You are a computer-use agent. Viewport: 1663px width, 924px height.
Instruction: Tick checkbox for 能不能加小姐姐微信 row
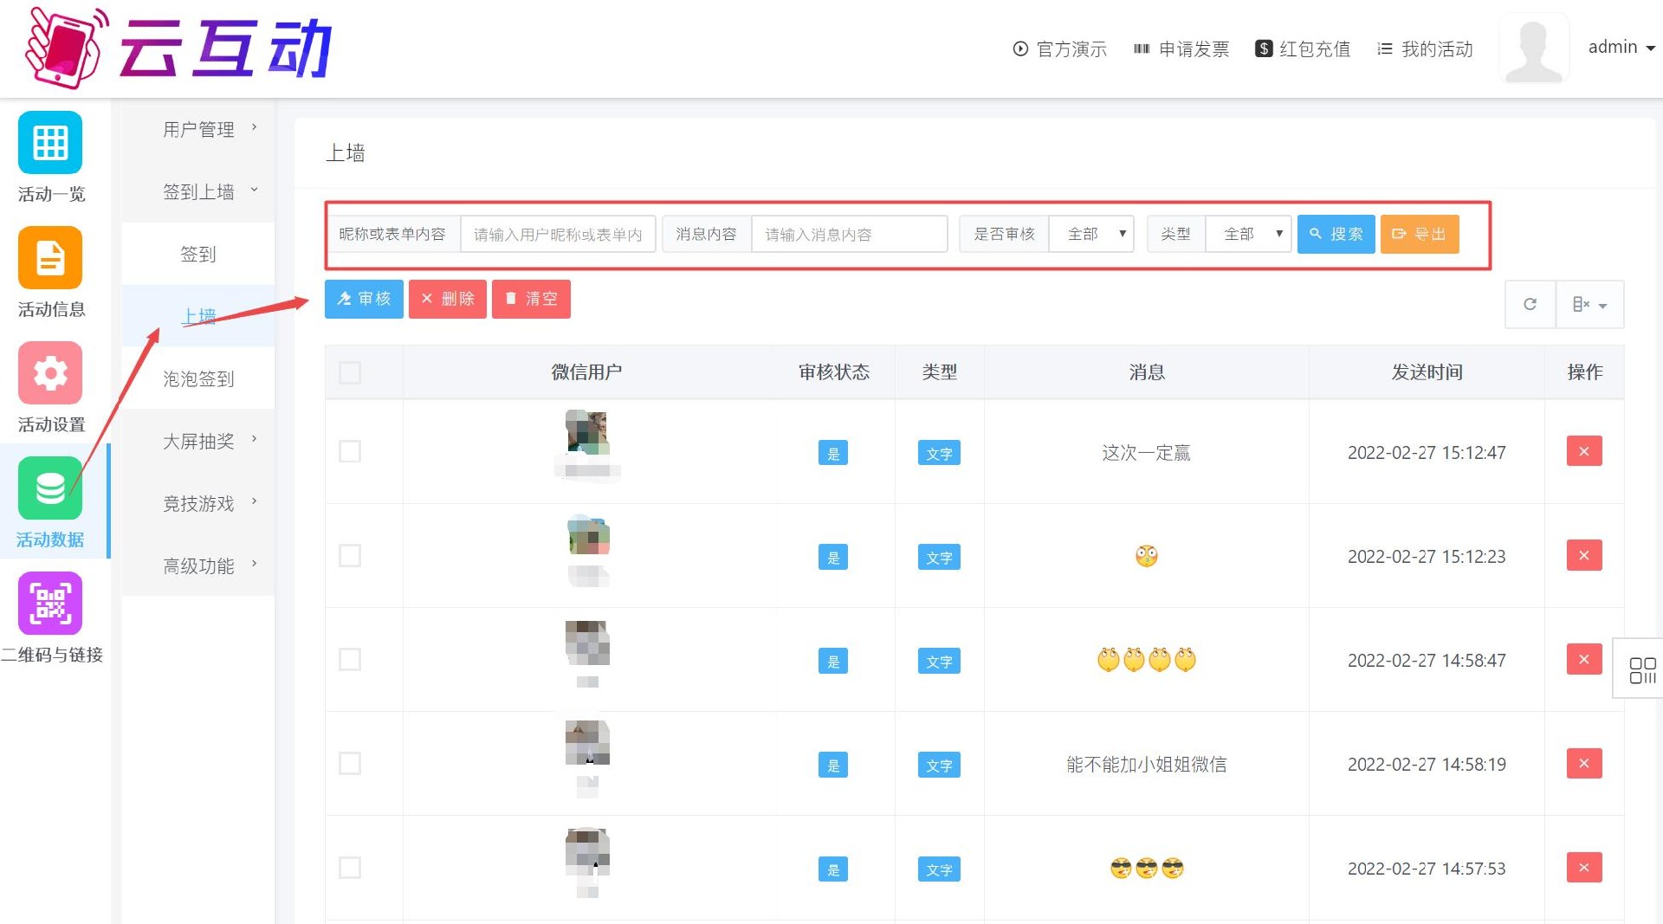pyautogui.click(x=350, y=763)
